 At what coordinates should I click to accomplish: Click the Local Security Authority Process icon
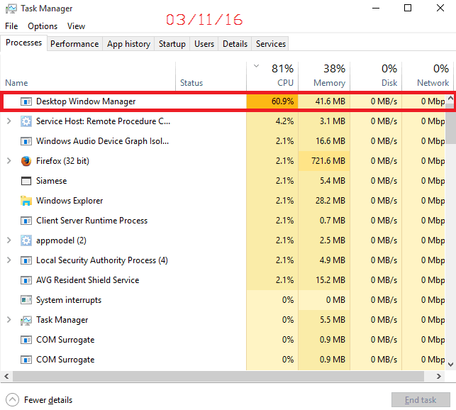(26, 260)
